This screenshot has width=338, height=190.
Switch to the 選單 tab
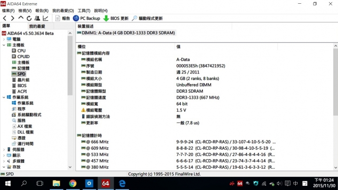6,26
